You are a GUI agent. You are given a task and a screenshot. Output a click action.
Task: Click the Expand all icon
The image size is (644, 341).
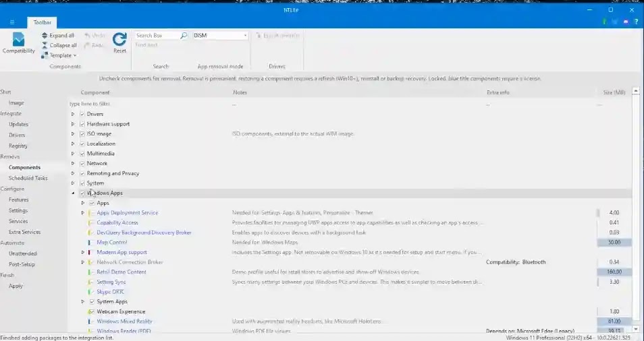click(45, 36)
